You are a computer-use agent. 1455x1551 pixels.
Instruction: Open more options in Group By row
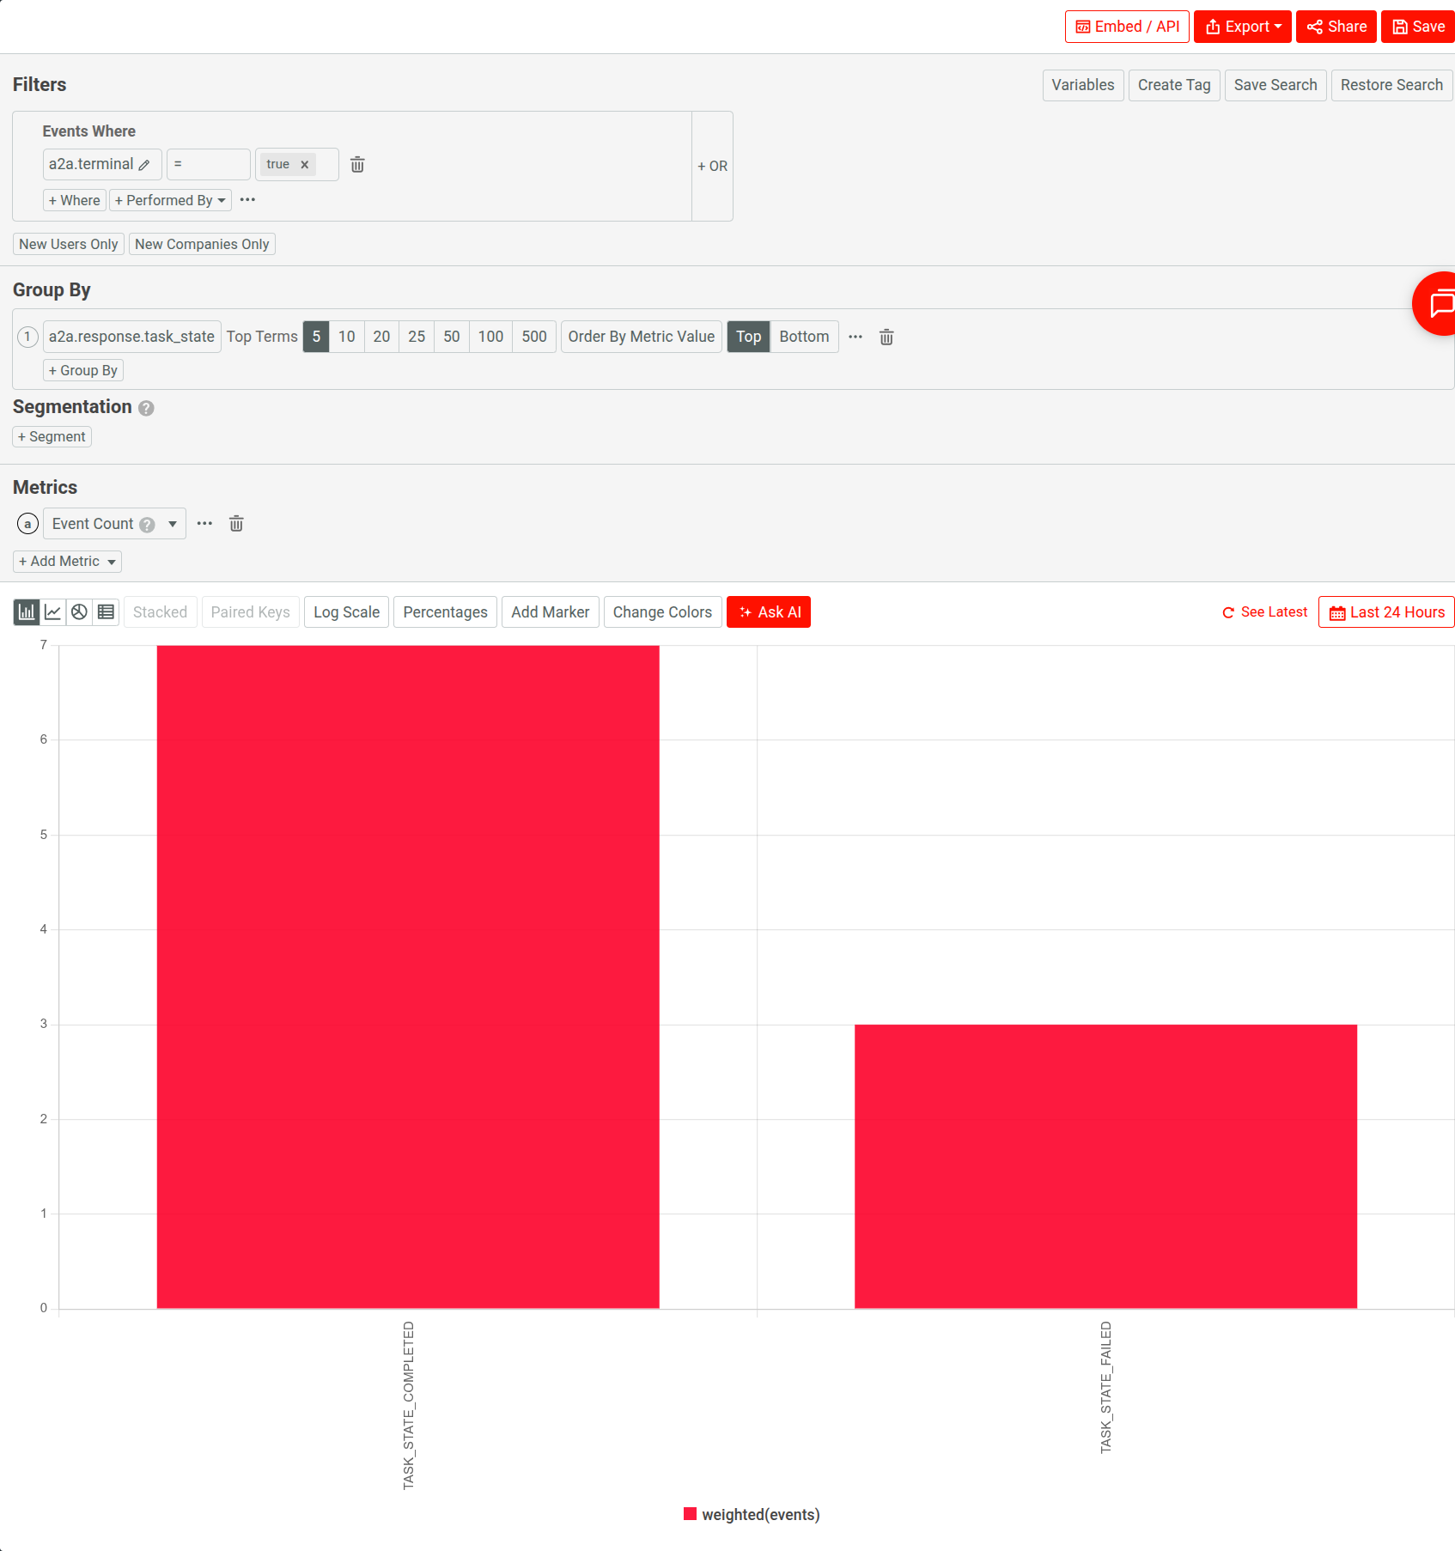(x=855, y=337)
